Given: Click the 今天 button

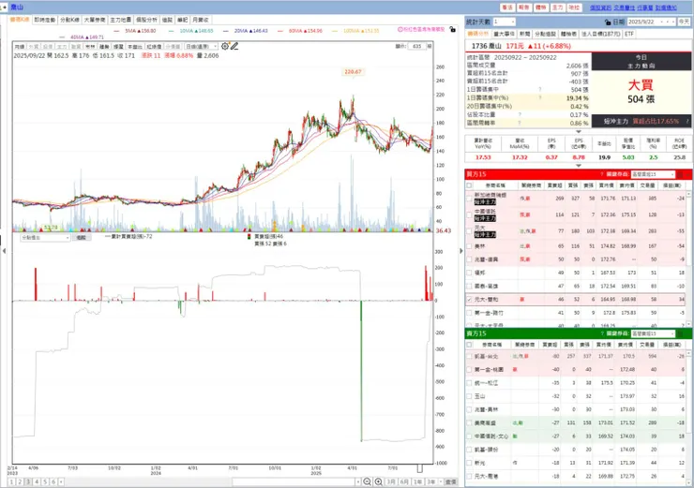Looking at the screenshot, I should (684, 22).
